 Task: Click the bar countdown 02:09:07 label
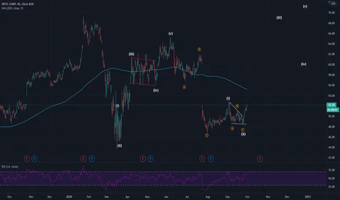(333, 110)
